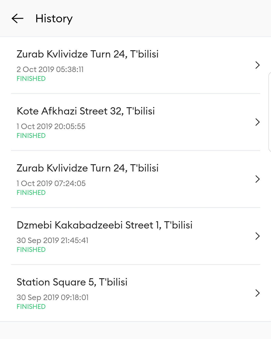Tap the 1 Oct 2019 20:05:55 timestamp
The height and width of the screenshot is (339, 271).
point(51,126)
